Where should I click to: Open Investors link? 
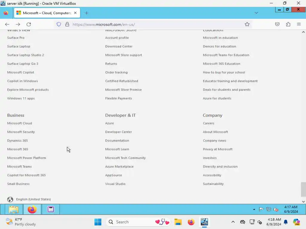(210, 158)
